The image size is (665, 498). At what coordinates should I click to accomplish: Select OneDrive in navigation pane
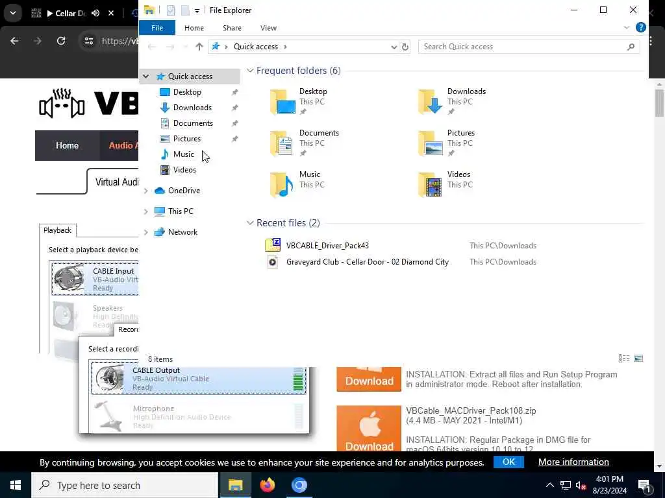click(x=184, y=191)
